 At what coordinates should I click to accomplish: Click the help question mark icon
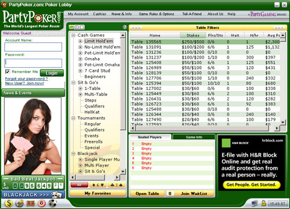tap(125, 27)
